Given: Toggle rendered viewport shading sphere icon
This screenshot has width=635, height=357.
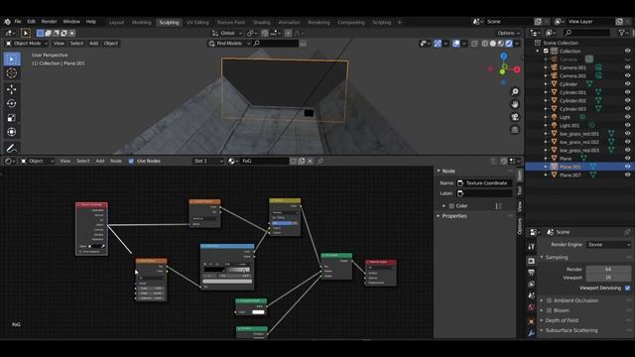Looking at the screenshot, I should 509,44.
